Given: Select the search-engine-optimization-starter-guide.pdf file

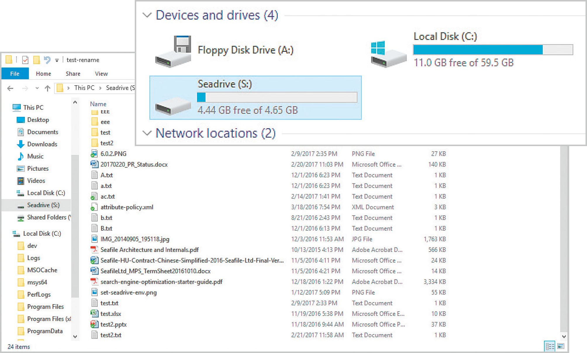Looking at the screenshot, I should (161, 282).
